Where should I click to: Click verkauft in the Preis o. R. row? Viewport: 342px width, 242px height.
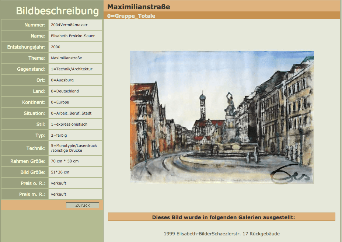point(59,183)
